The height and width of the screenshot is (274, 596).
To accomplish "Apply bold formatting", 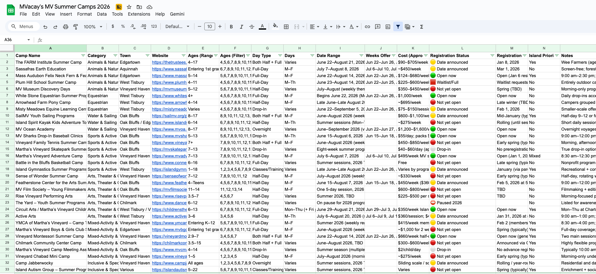I will [x=231, y=27].
